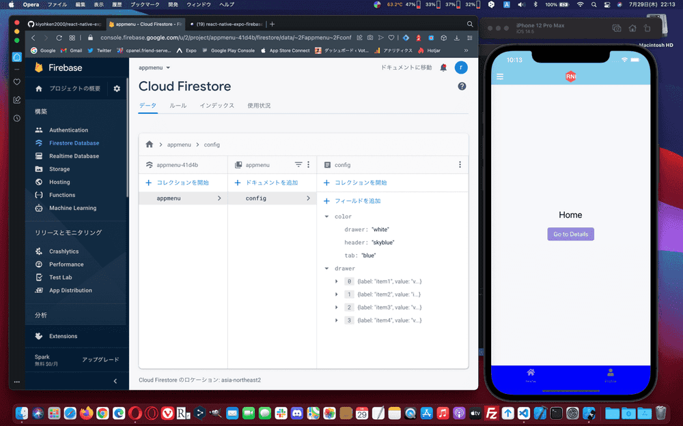This screenshot has width=683, height=426.
Task: Open the hamburger menu in iPhone simulator app
Action: [500, 77]
